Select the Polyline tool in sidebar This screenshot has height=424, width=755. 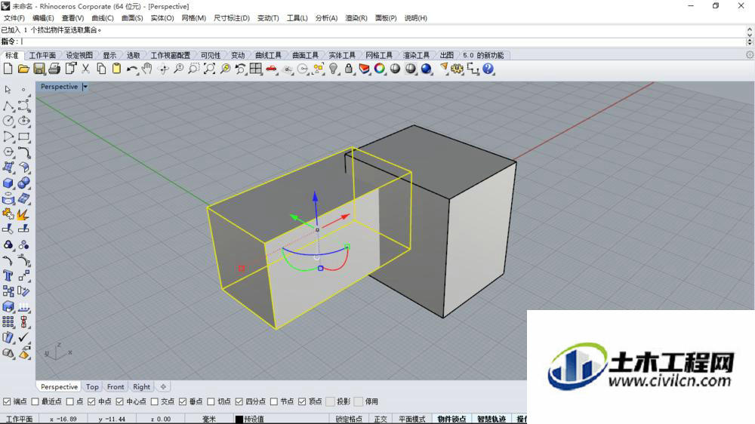pyautogui.click(x=8, y=106)
